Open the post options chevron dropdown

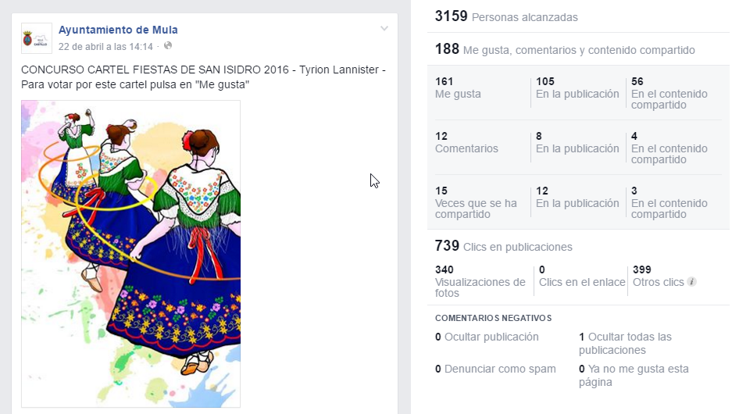coord(384,28)
